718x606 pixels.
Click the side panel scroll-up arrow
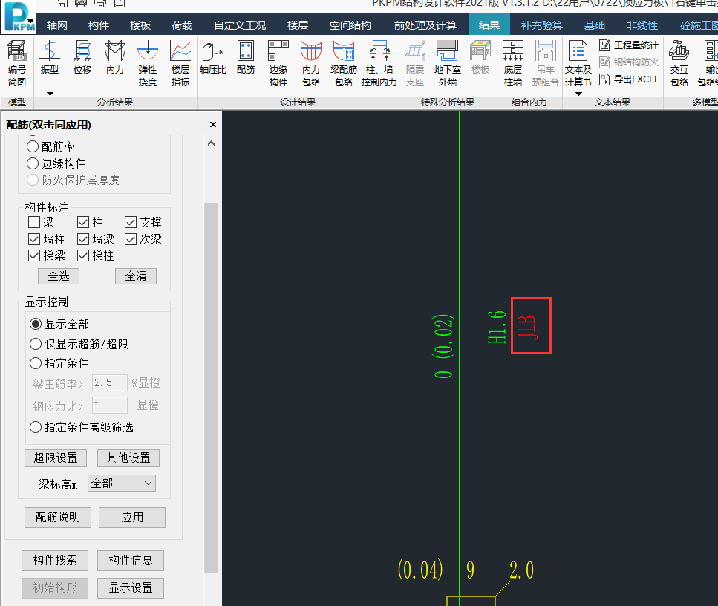211,143
